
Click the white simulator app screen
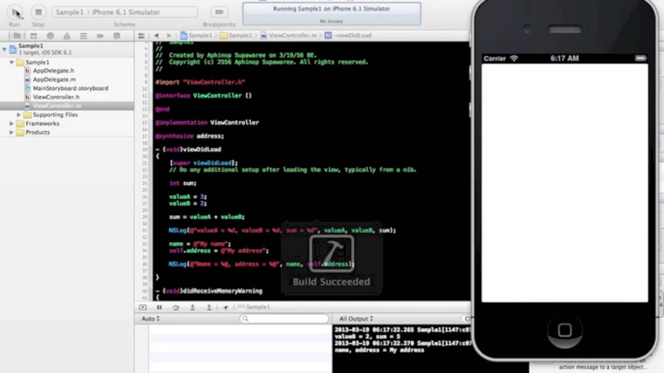coord(564,182)
